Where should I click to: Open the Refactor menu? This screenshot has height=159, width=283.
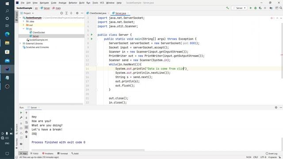(73, 3)
